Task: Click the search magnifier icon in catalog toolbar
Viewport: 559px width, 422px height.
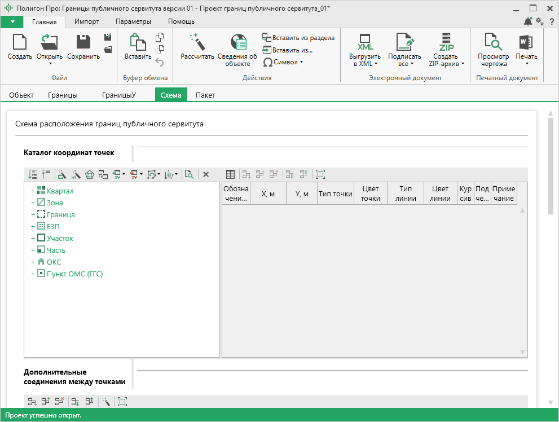Action: pos(189,175)
